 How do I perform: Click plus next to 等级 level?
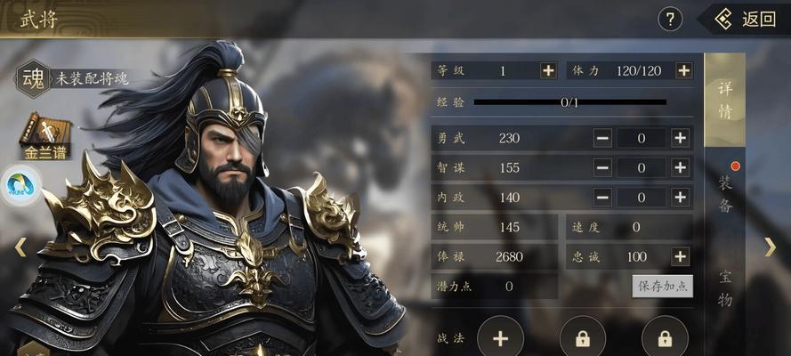pyautogui.click(x=548, y=70)
